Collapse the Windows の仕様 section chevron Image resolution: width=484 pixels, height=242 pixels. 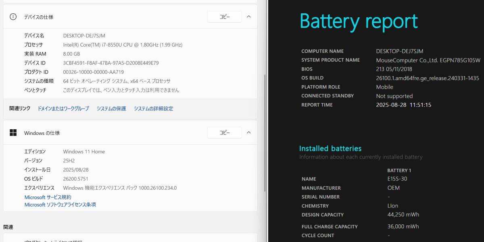(248, 132)
